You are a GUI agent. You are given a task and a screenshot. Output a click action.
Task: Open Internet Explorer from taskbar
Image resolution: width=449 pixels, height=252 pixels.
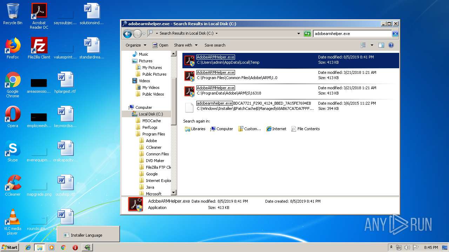(28, 247)
